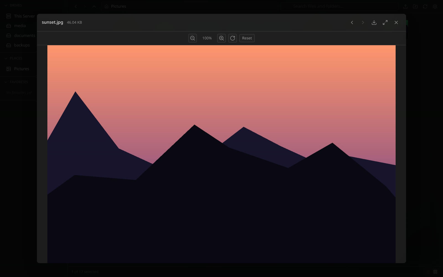Click the sunset.jpg file name title
Viewport: 443px width, 277px height.
point(52,22)
